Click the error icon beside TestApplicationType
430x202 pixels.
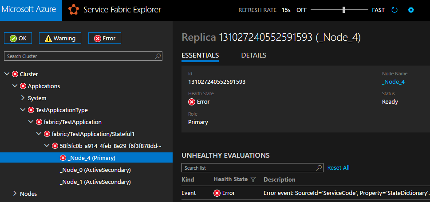[x=31, y=110]
